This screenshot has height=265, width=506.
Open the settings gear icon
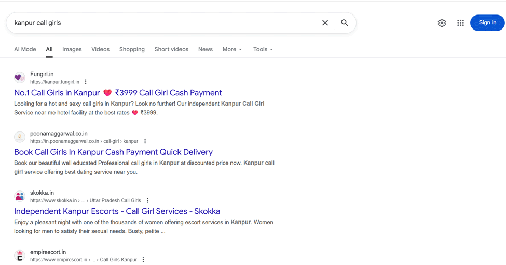pos(442,23)
